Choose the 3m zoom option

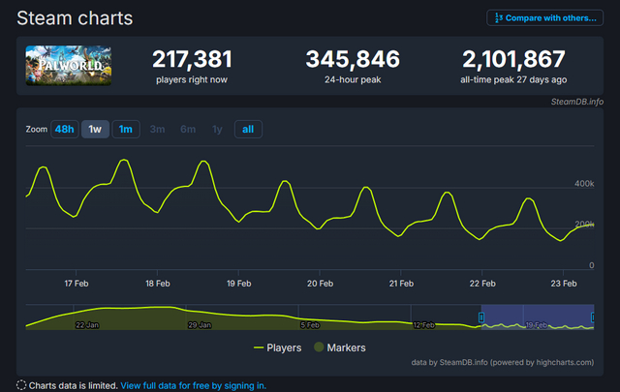tap(157, 130)
